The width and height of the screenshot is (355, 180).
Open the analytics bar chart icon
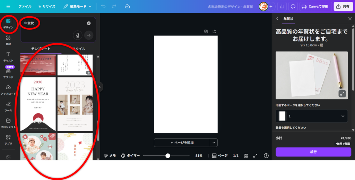click(282, 7)
